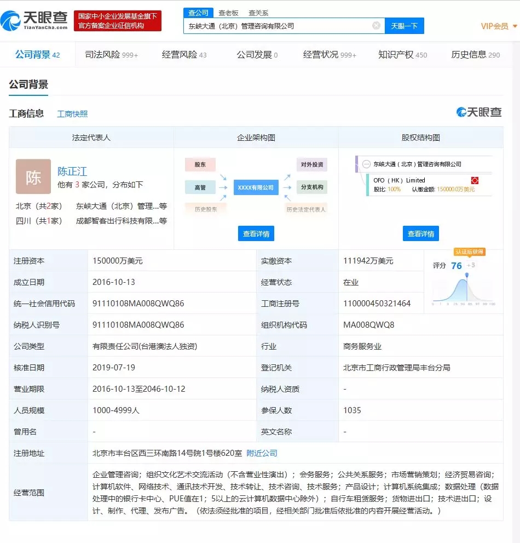Click insured count 1035
Image resolution: width=520 pixels, height=543 pixels.
click(x=352, y=410)
